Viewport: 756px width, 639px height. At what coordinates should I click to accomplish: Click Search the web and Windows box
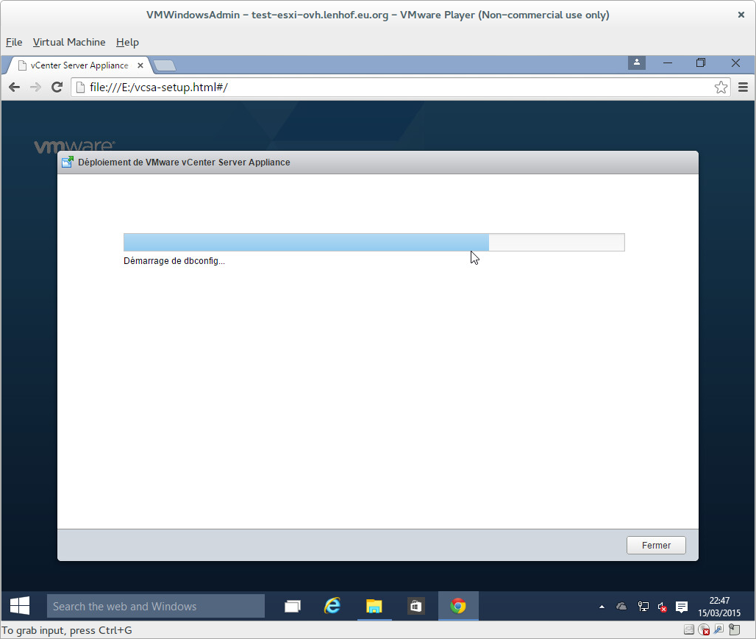coord(156,606)
